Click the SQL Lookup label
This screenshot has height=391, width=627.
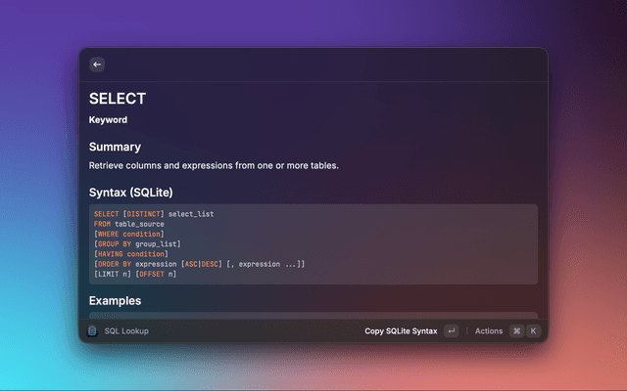(x=126, y=331)
